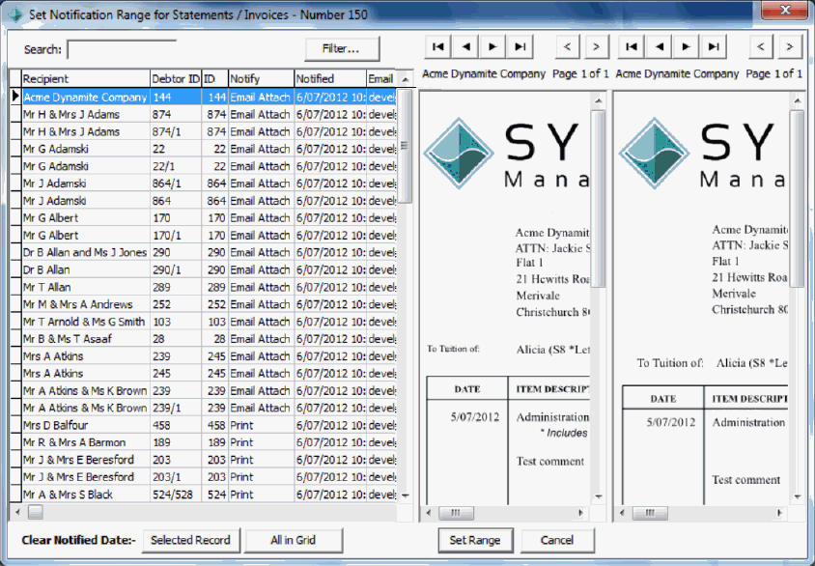Image resolution: width=815 pixels, height=566 pixels.
Task: Sort by ID column header
Action: click(x=215, y=79)
